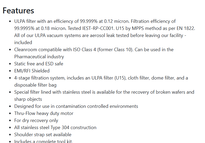
Task: Click the 'EMI/RFI Shielded' bullet
Action: [x=32, y=71]
